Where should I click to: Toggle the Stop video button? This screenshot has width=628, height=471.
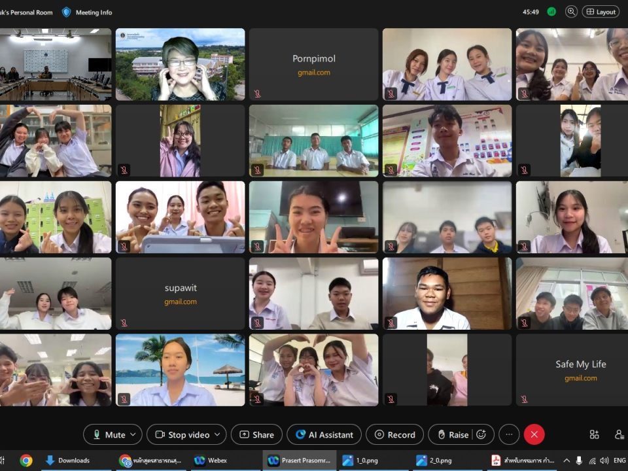point(182,434)
